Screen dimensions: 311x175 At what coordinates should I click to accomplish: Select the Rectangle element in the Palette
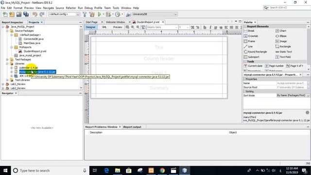[x=283, y=47]
